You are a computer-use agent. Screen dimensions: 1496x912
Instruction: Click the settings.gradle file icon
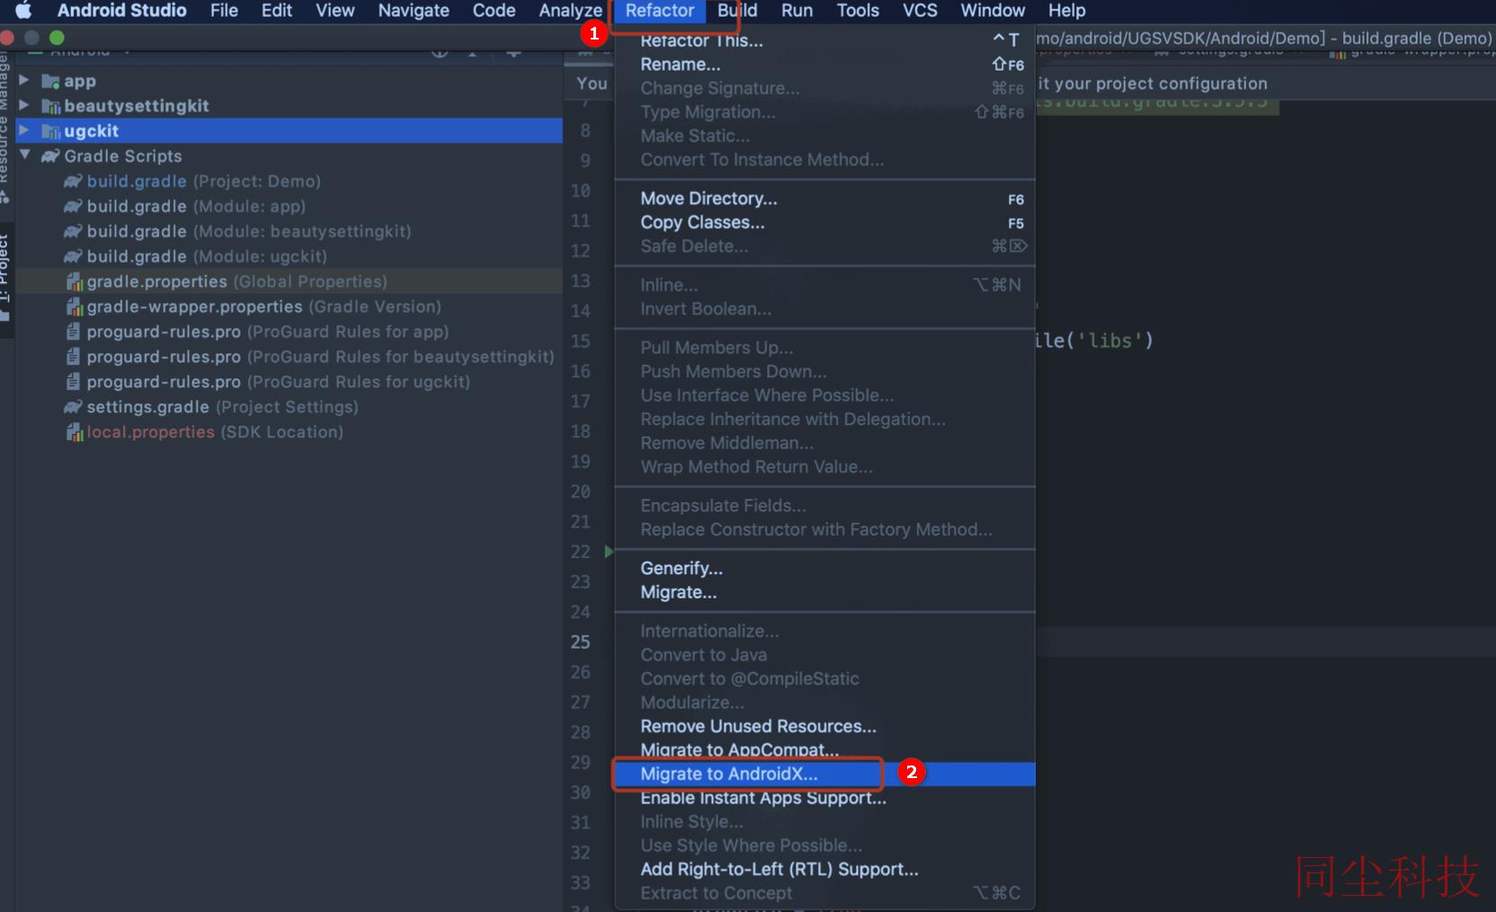(x=73, y=408)
